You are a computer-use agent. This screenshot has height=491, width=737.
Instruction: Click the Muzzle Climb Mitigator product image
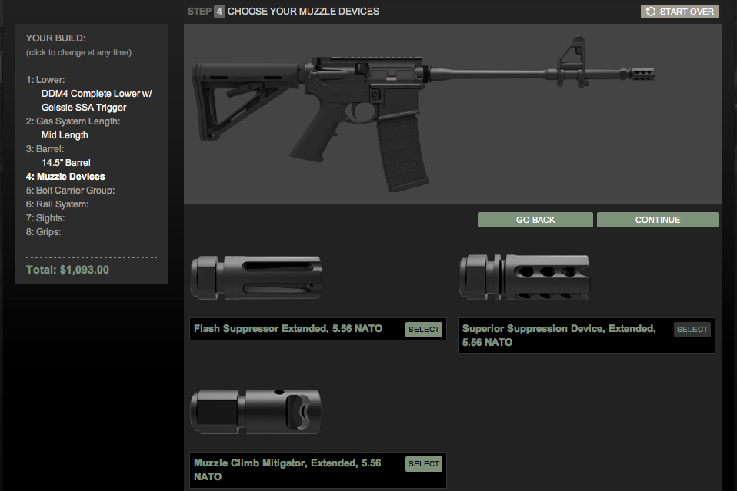click(256, 411)
